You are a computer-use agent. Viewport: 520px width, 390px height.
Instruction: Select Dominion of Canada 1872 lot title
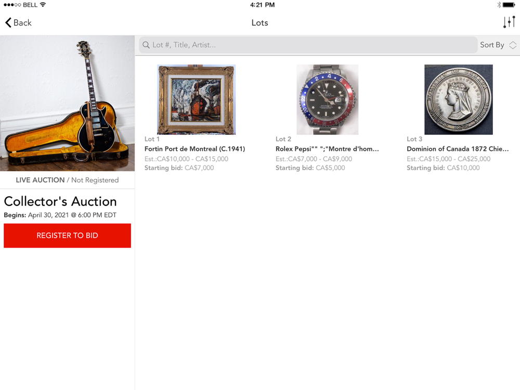click(x=458, y=149)
